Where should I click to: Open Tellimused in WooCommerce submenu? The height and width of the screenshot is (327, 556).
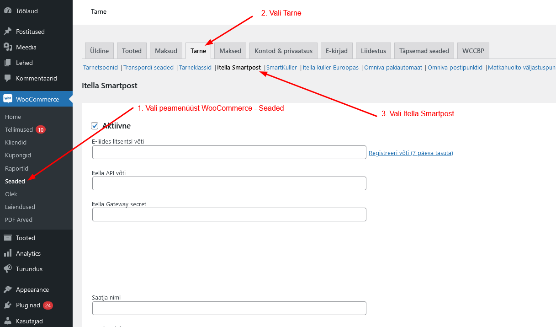pos(19,130)
